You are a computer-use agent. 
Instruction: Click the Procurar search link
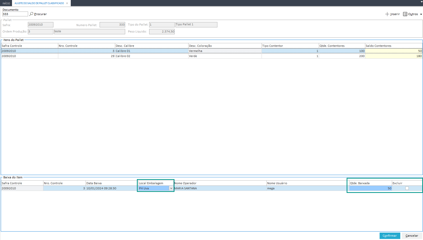pyautogui.click(x=40, y=14)
